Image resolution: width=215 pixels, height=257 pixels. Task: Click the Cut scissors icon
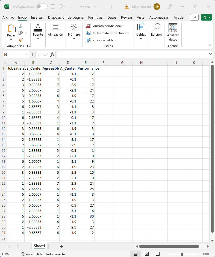[21, 26]
